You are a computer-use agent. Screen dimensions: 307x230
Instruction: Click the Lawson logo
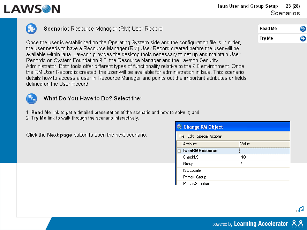click(32, 9)
